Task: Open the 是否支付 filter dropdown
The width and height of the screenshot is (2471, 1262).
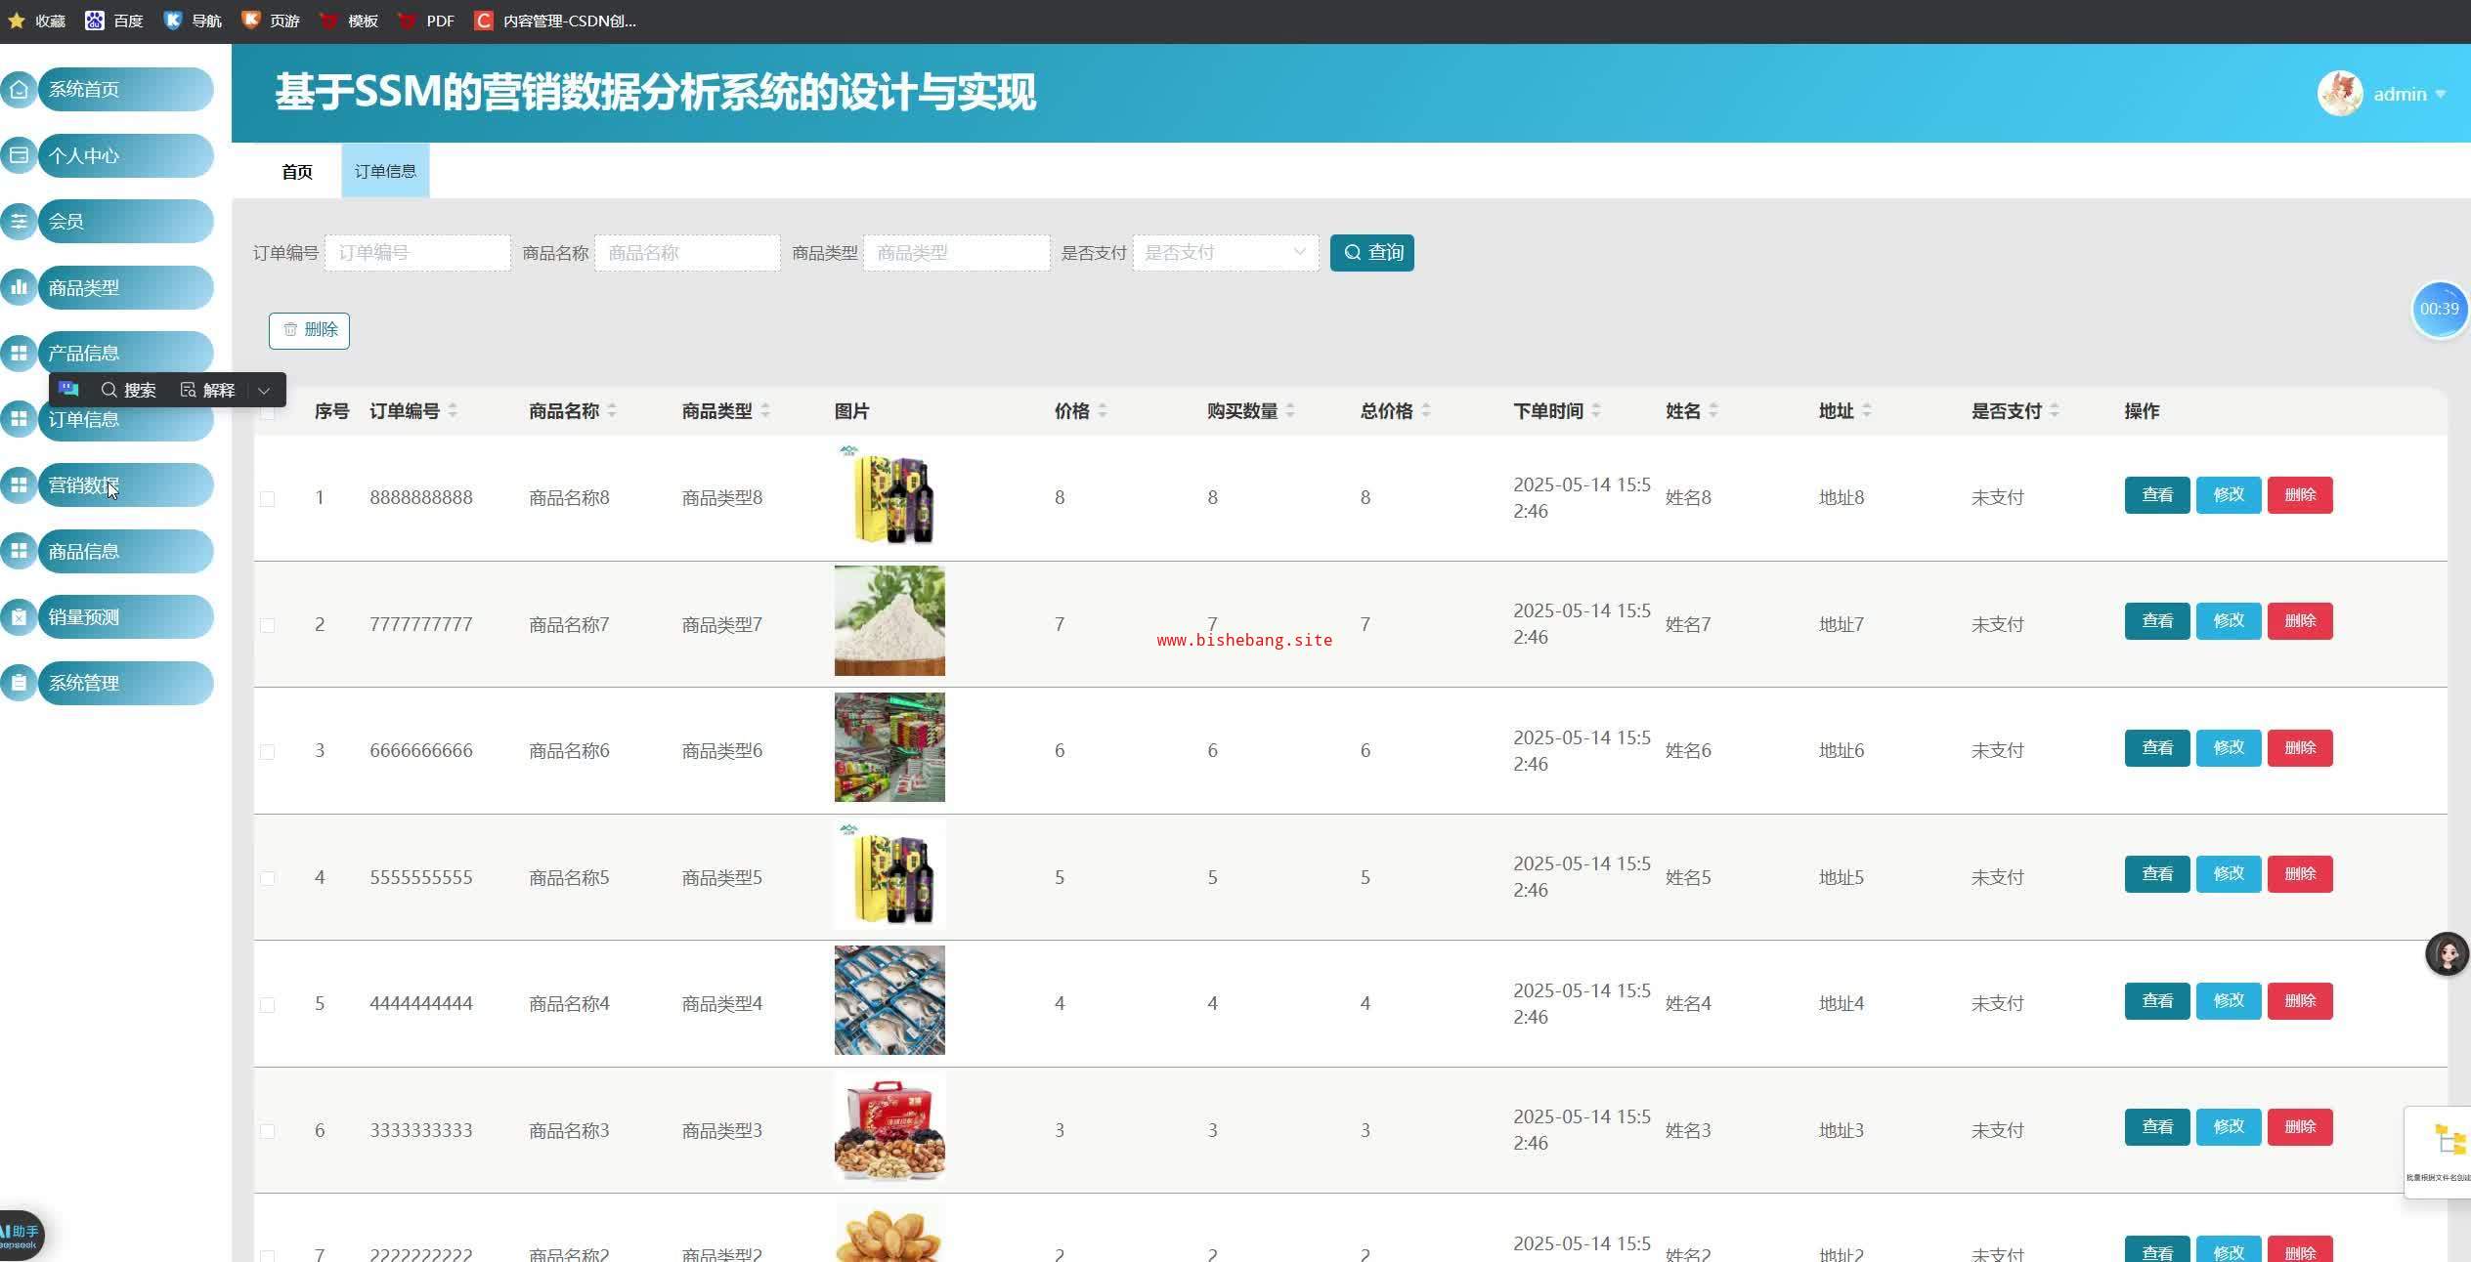Action: pyautogui.click(x=1225, y=253)
